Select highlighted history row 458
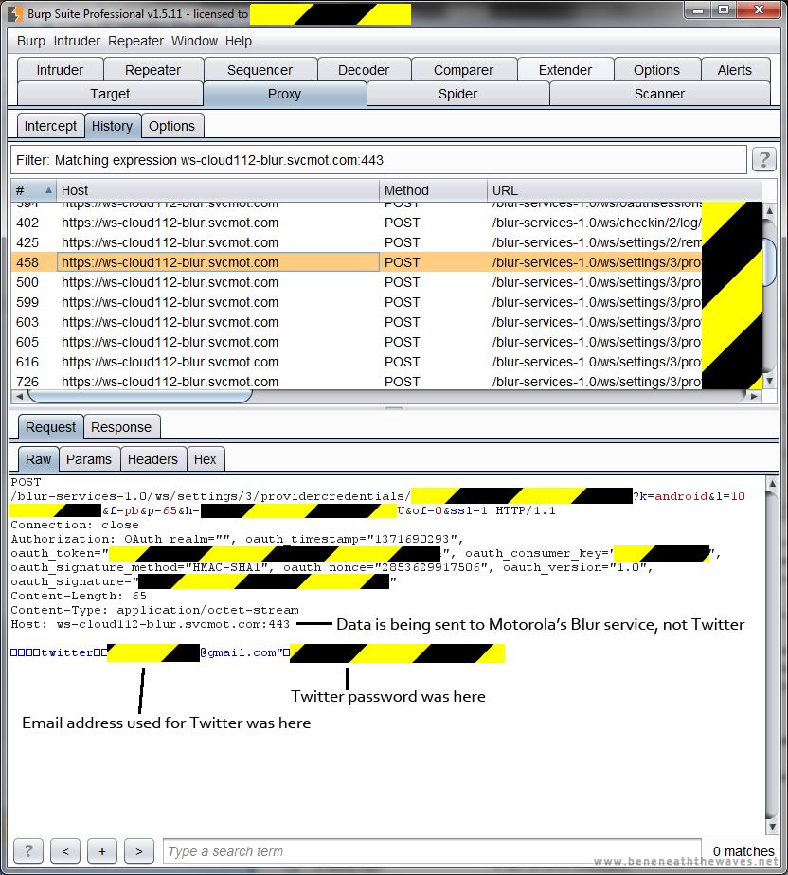788x875 pixels. point(356,262)
